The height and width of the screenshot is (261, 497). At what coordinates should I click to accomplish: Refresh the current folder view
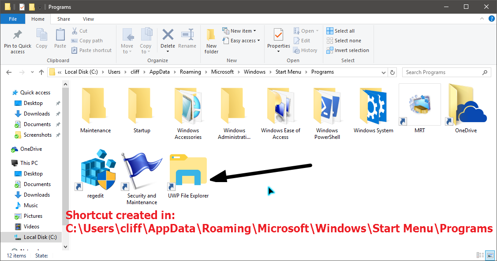[392, 72]
